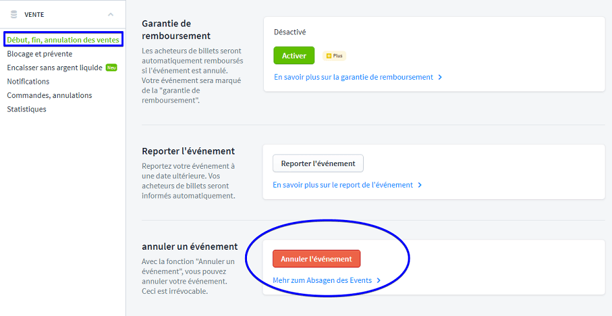Open the garantie de remboursement info link

coord(353,77)
